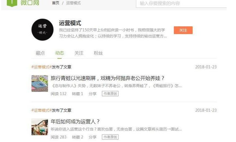Open the 关注 tab in profile
This screenshot has height=142, width=236.
[79, 53]
